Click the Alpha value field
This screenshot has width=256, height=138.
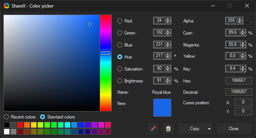pyautogui.click(x=231, y=21)
